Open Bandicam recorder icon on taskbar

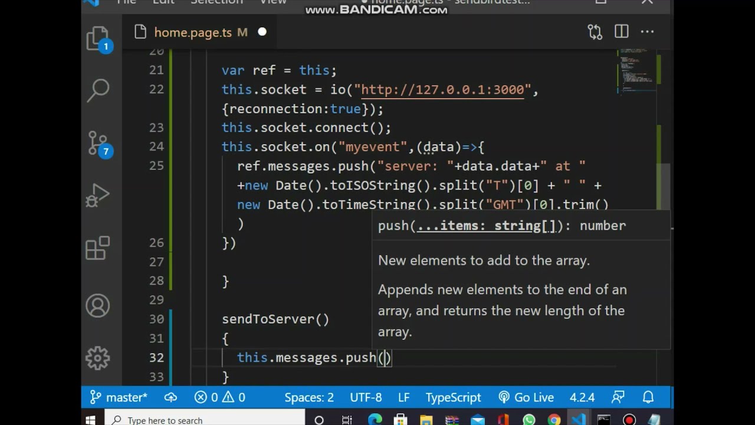629,420
